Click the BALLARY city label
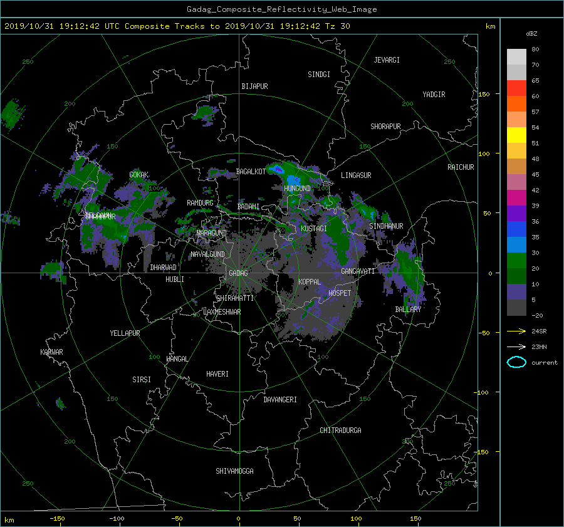This screenshot has width=564, height=527. pyautogui.click(x=408, y=310)
